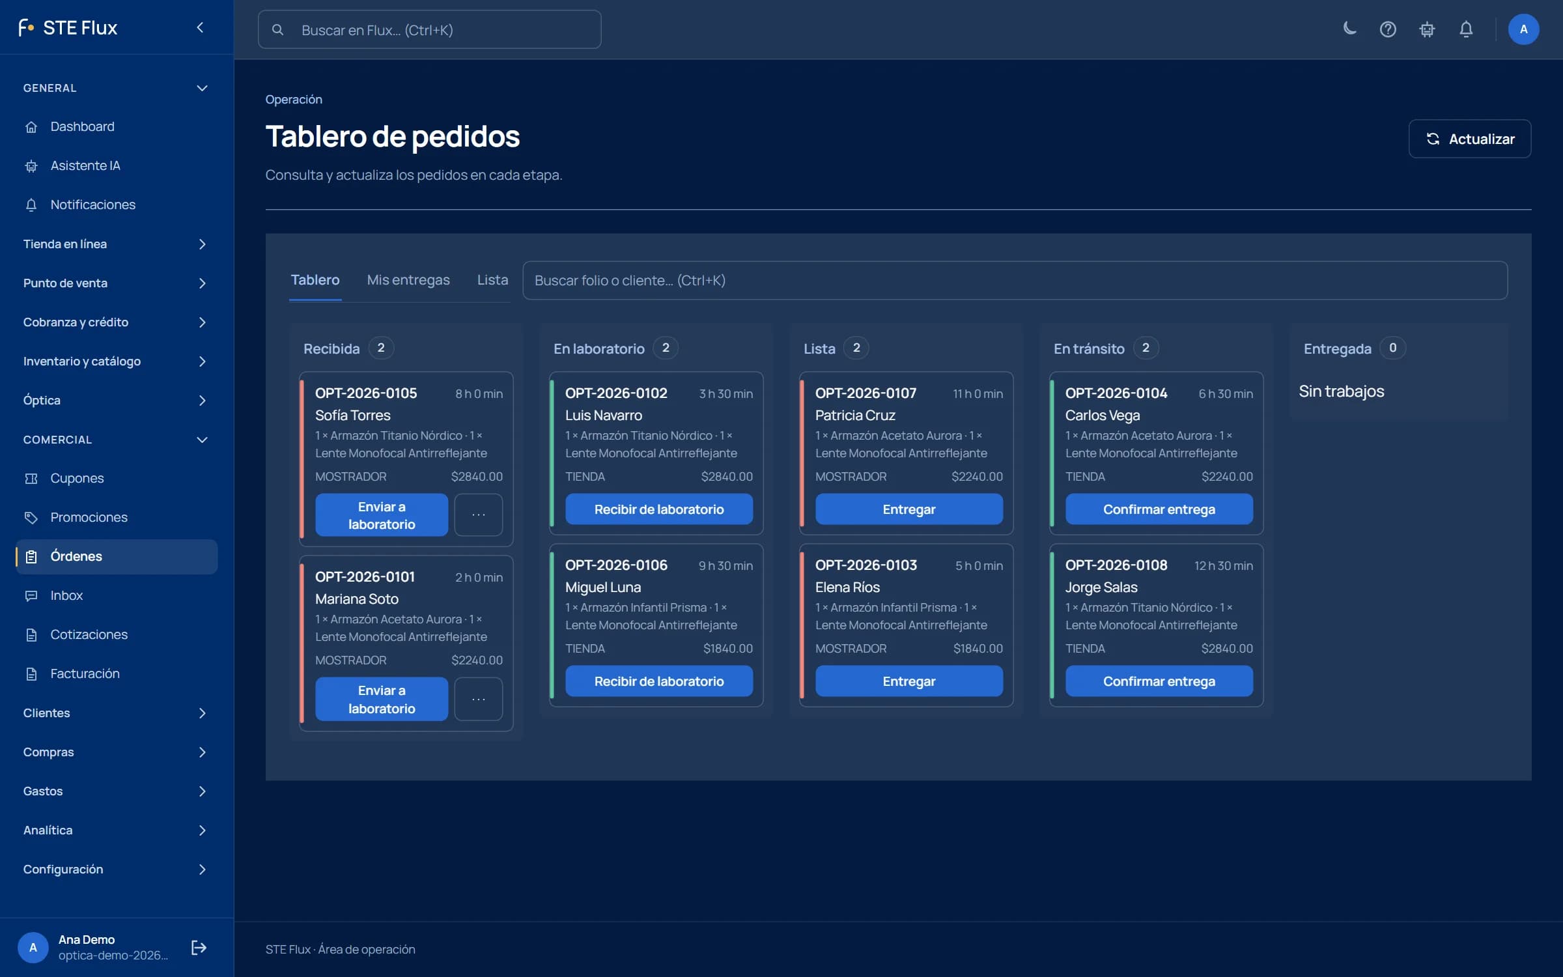Expand Configuración menu
Image resolution: width=1563 pixels, height=977 pixels.
(117, 869)
